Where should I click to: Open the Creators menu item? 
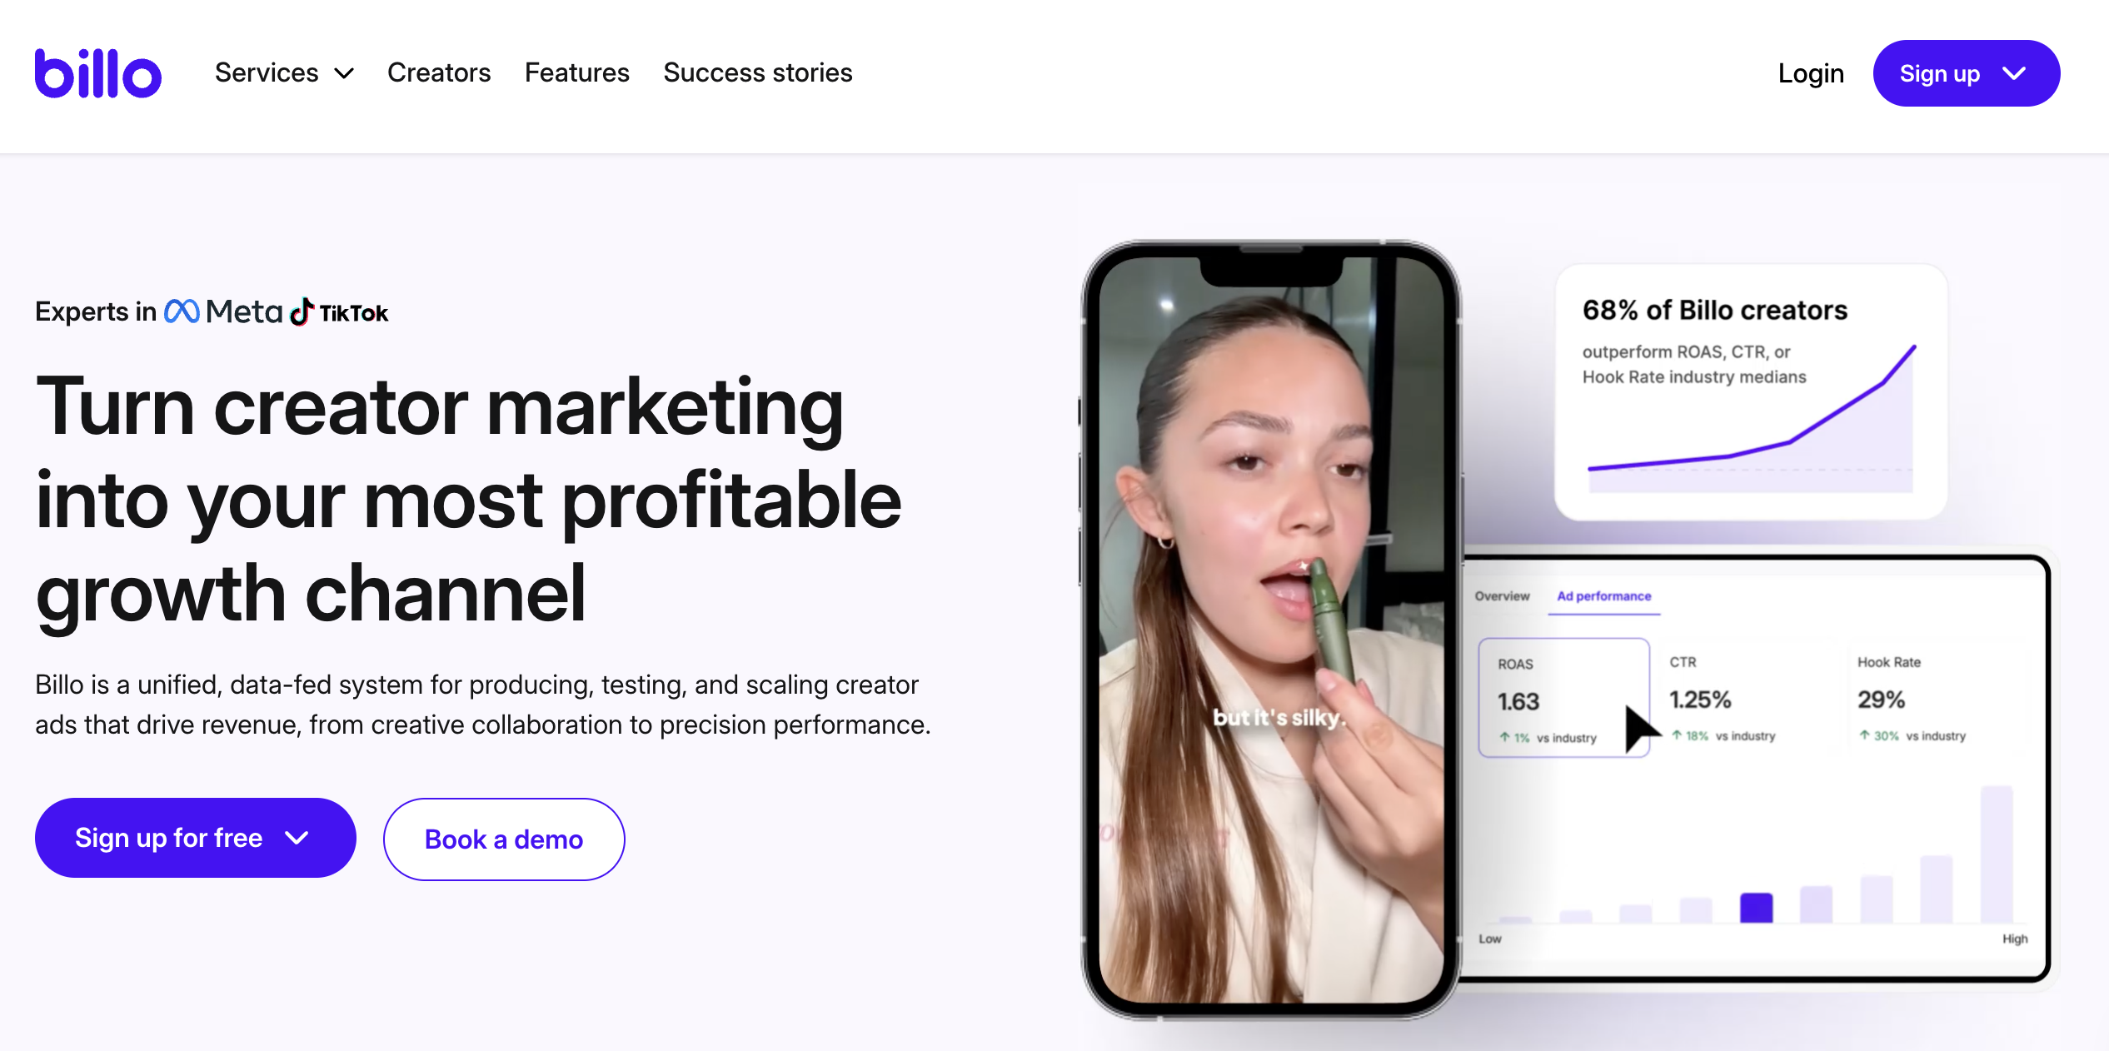pos(439,73)
